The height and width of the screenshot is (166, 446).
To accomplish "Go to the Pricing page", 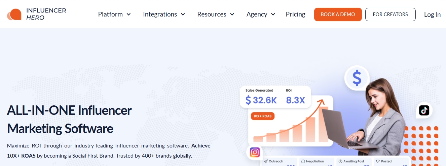I will (x=295, y=14).
